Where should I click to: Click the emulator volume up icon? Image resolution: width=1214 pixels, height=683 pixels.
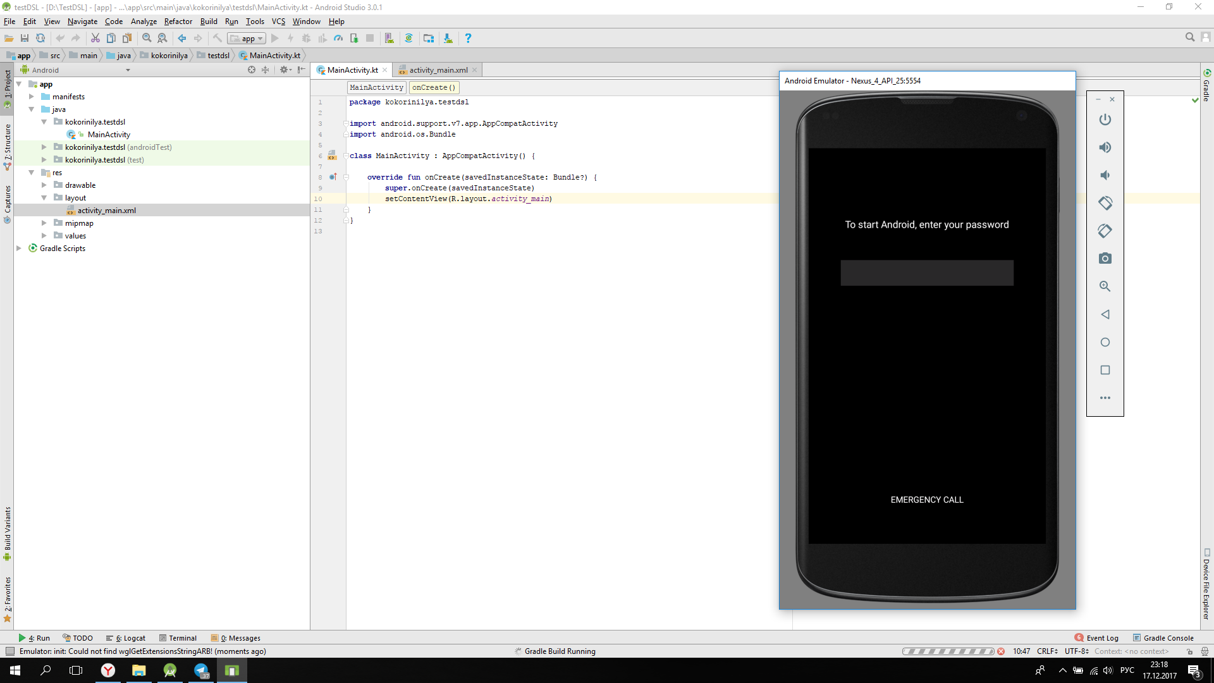[1105, 147]
